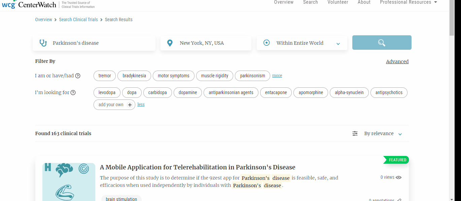
Task: Open the filter sliders icon beside By relevance
Action: tap(355, 133)
